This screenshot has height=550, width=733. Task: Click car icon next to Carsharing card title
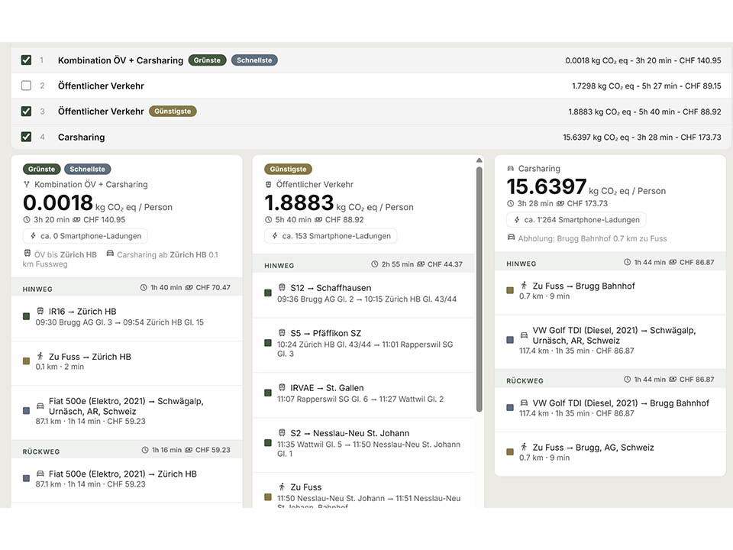click(x=511, y=168)
